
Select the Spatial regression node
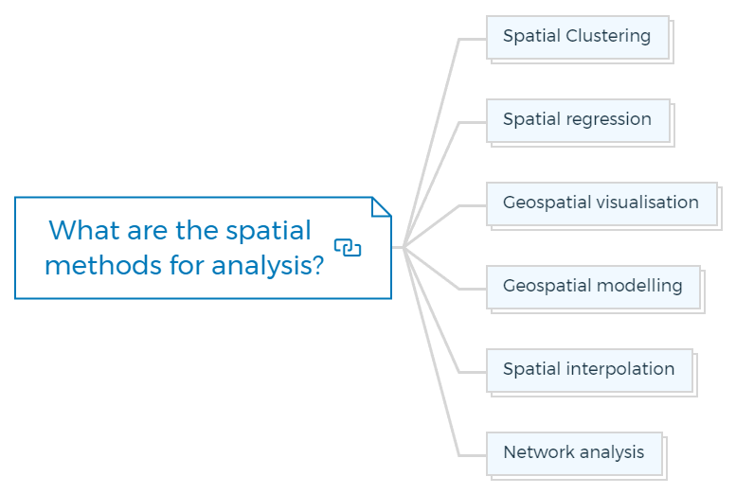coord(578,120)
